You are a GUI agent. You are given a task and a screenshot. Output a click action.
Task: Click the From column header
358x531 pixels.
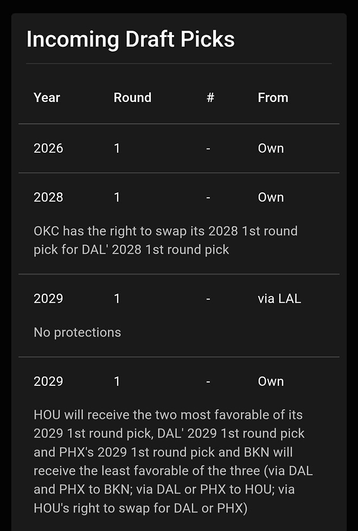tap(273, 98)
